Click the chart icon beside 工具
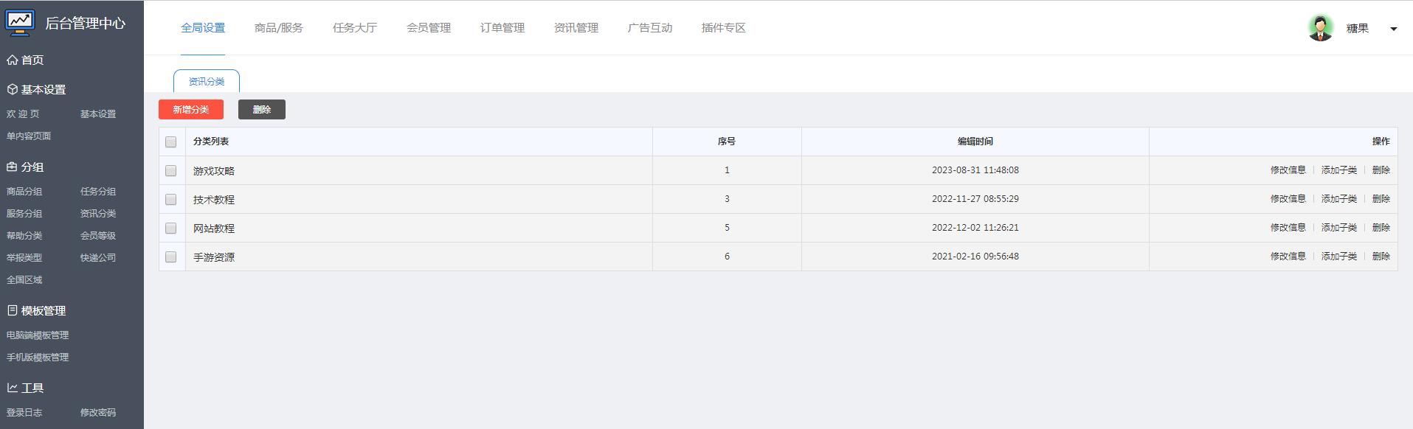This screenshot has height=429, width=1413. pyautogui.click(x=12, y=388)
